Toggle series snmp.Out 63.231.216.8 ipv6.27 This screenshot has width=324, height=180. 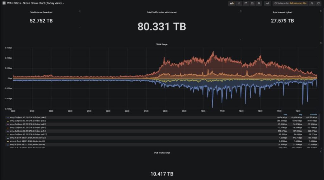(x=28, y=134)
